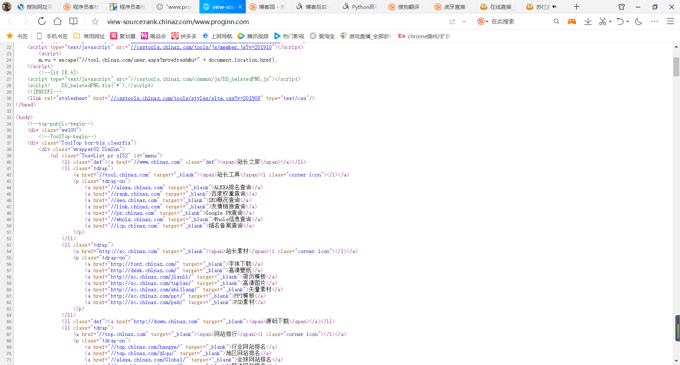This screenshot has width=680, height=365.
Task: Click the scissors screenshot tool
Action: (602, 22)
